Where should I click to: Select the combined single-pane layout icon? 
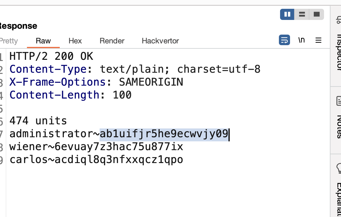[x=316, y=14]
